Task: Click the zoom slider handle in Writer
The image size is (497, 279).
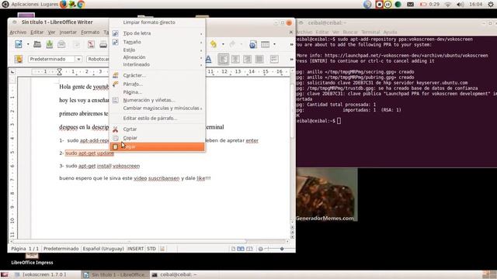Action: point(282,249)
